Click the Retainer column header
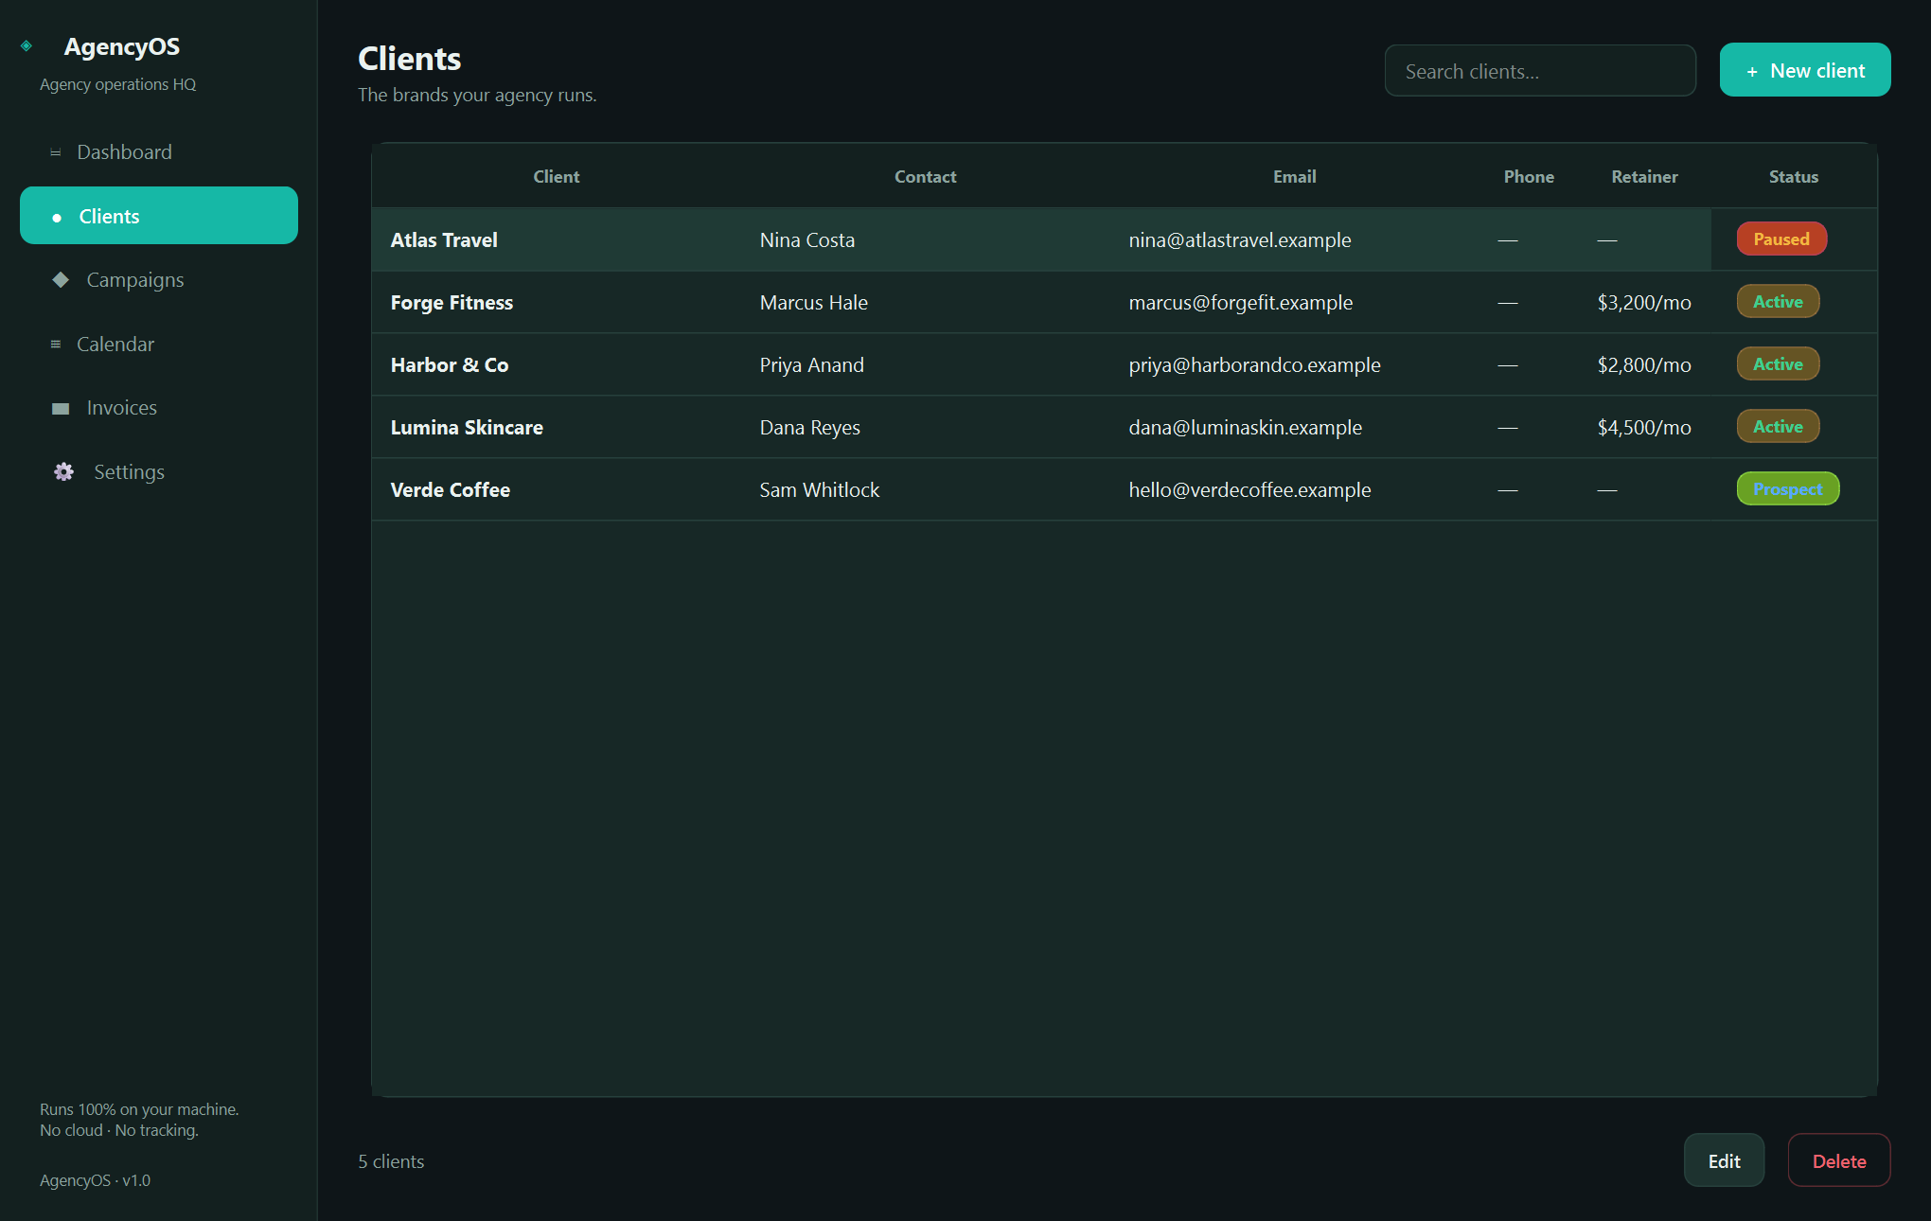Viewport: 1931px width, 1221px height. (1644, 177)
